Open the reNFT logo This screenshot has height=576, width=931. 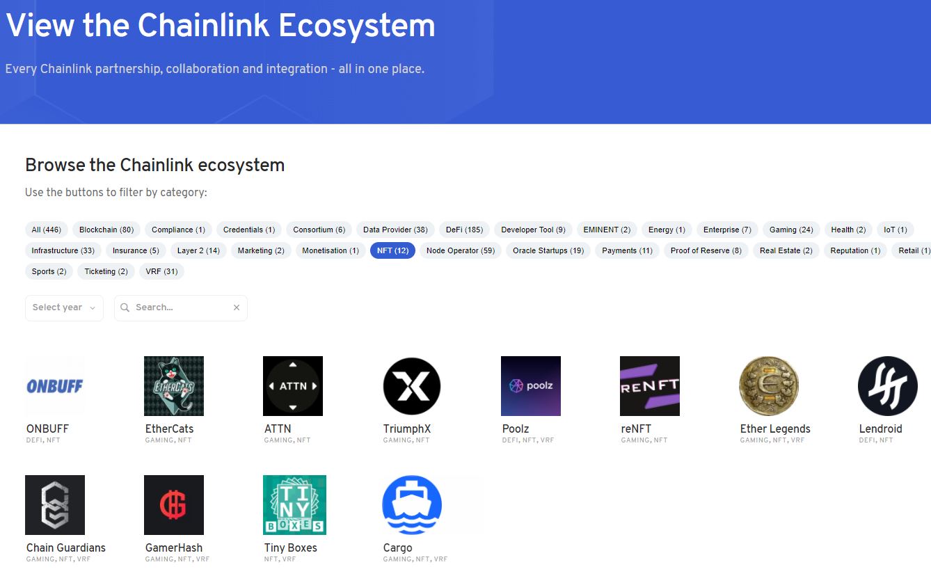(x=650, y=386)
